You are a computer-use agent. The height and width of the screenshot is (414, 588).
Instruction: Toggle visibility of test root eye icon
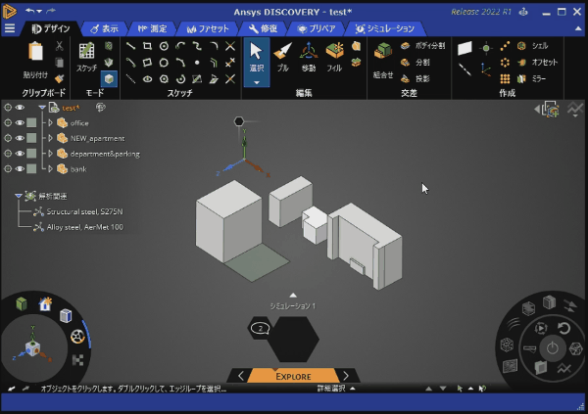pyautogui.click(x=20, y=108)
